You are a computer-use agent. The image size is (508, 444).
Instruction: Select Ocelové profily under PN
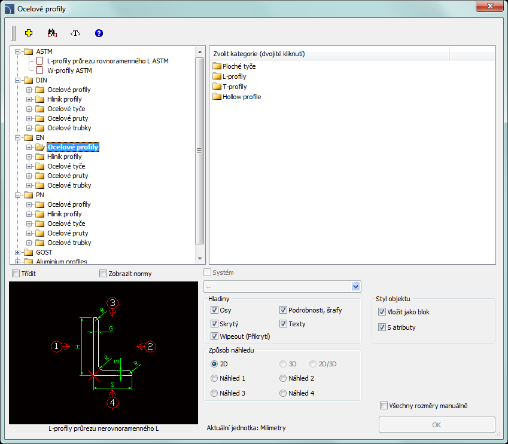[69, 204]
